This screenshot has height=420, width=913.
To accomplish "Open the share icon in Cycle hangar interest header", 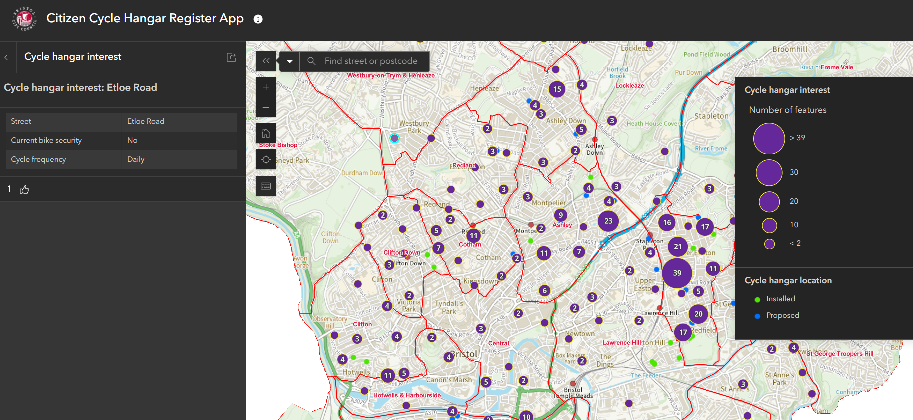I will pos(231,57).
